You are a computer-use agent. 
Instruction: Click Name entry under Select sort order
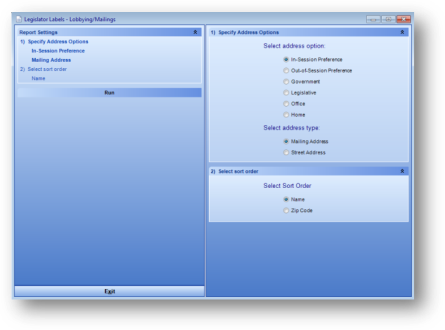coord(38,79)
